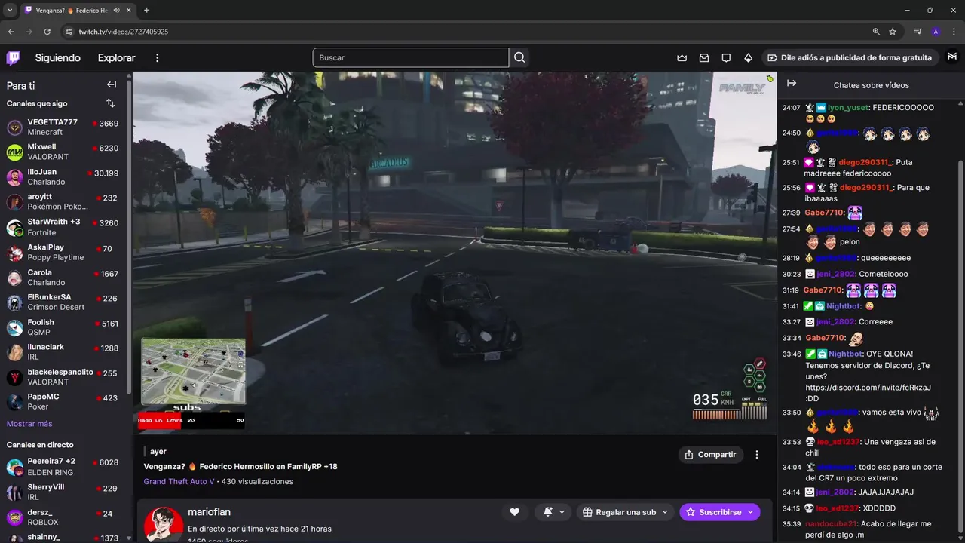Open a new browser tab

tap(146, 11)
